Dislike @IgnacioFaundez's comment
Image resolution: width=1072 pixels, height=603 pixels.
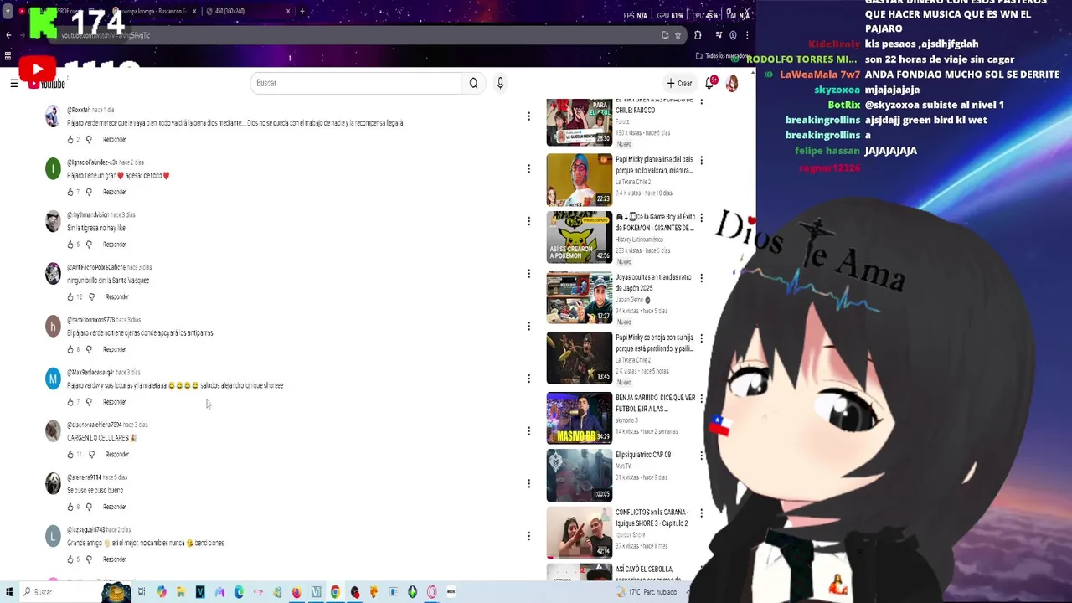(89, 192)
